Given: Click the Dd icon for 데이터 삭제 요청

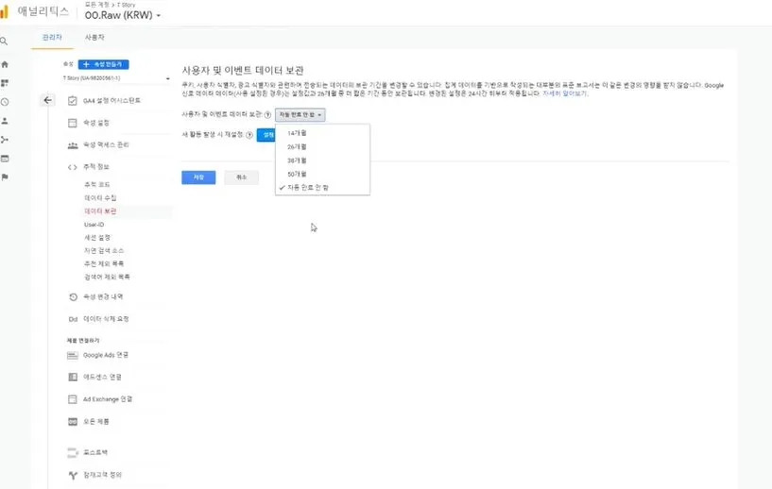Looking at the screenshot, I should (73, 319).
